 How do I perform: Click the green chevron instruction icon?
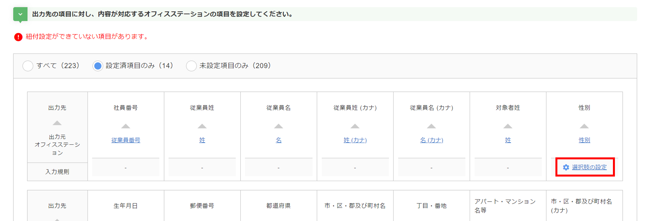point(20,14)
